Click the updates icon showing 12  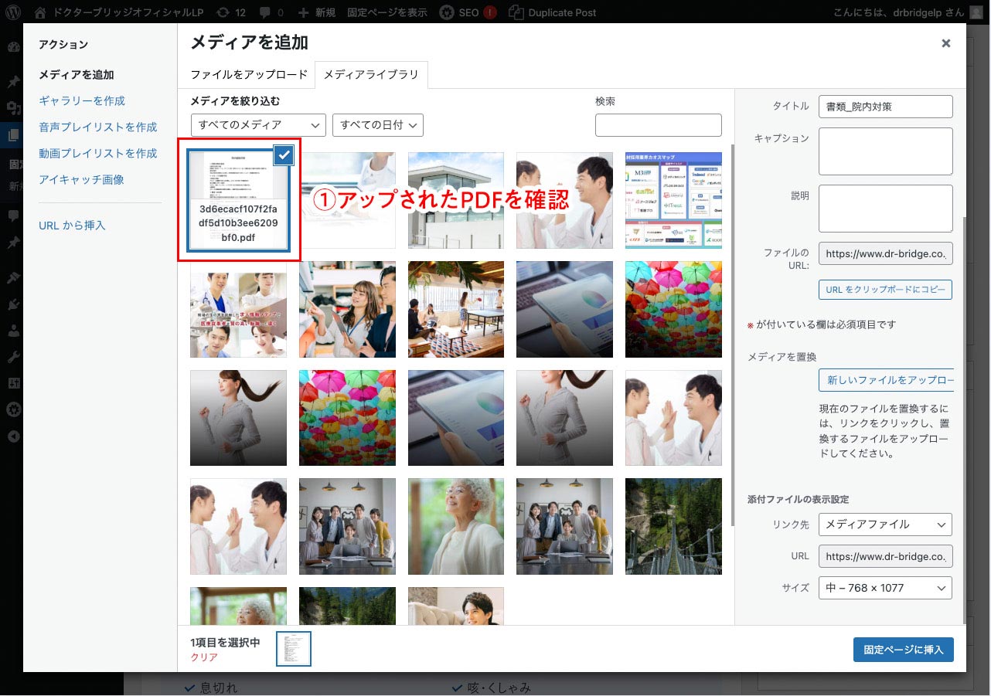230,12
